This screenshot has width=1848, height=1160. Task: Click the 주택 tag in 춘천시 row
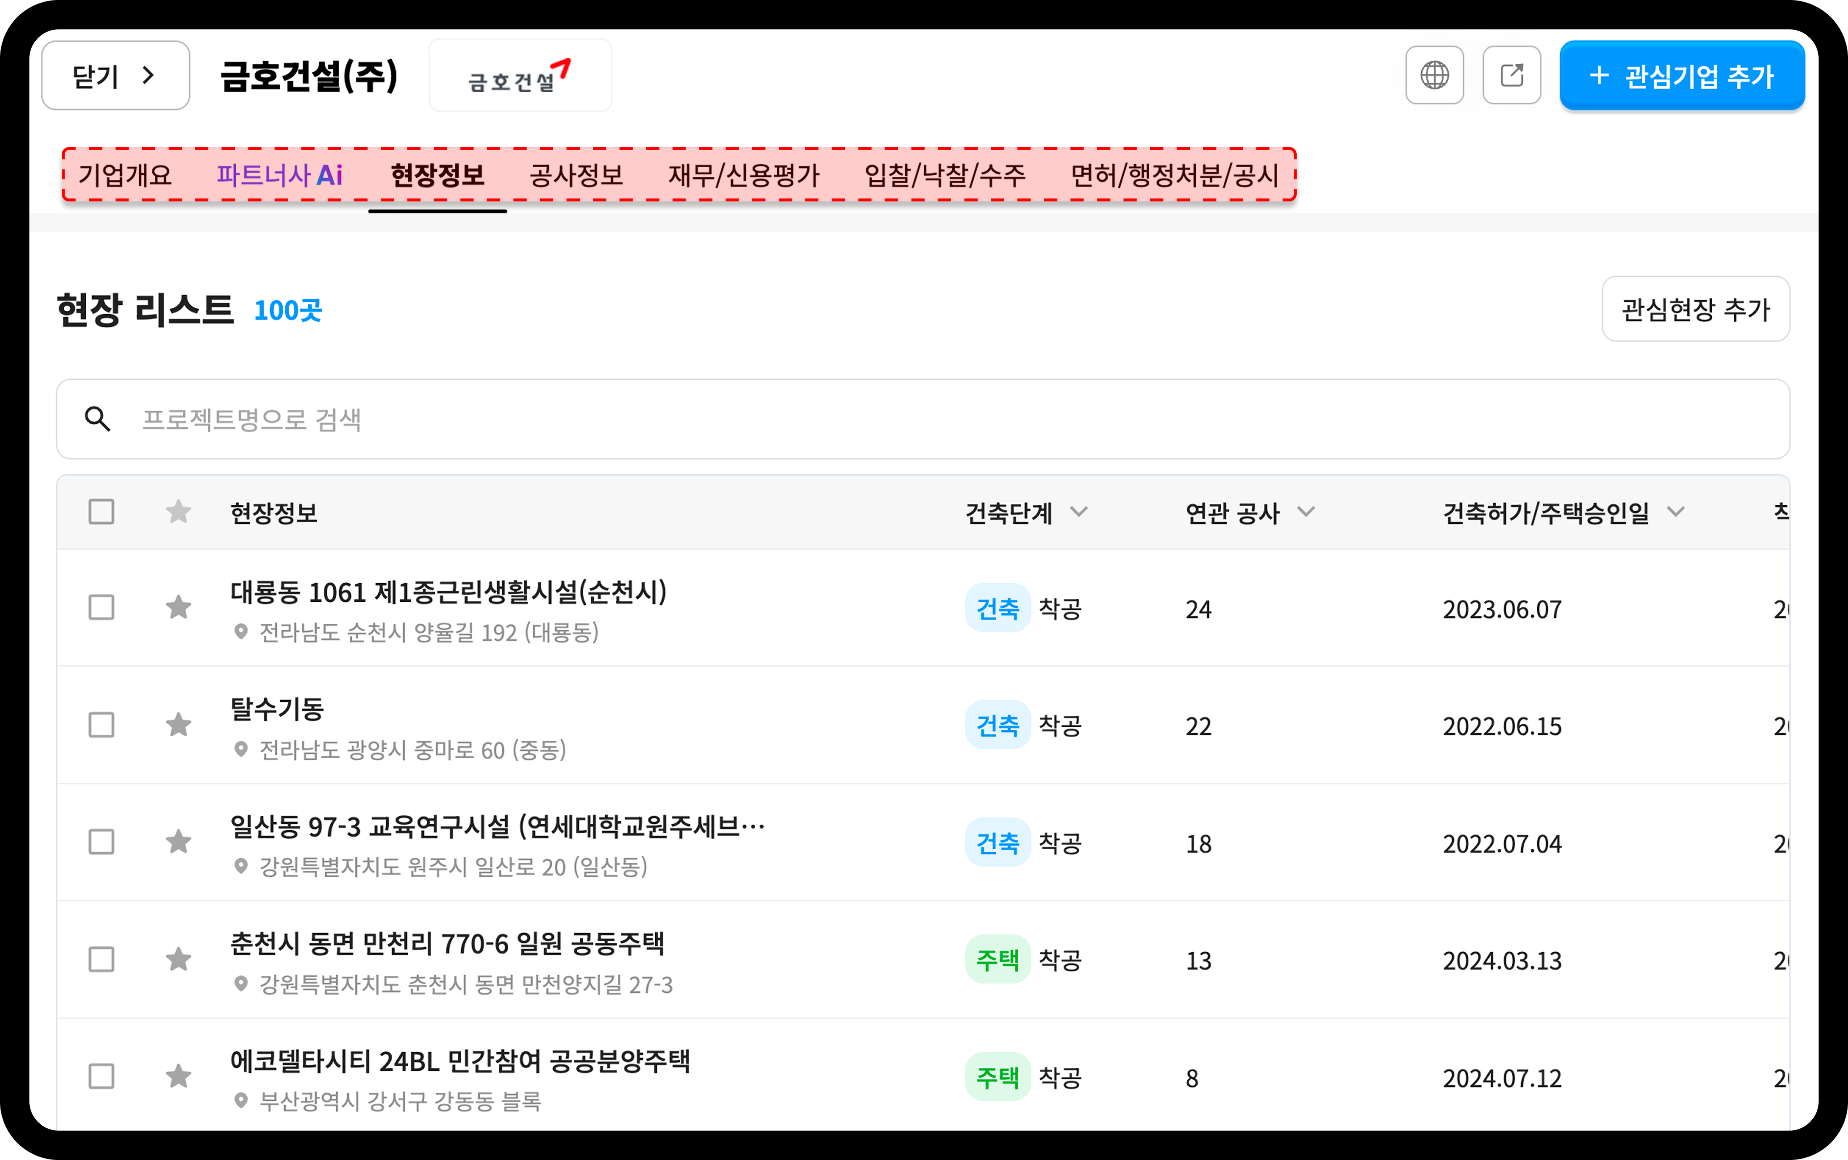click(997, 960)
